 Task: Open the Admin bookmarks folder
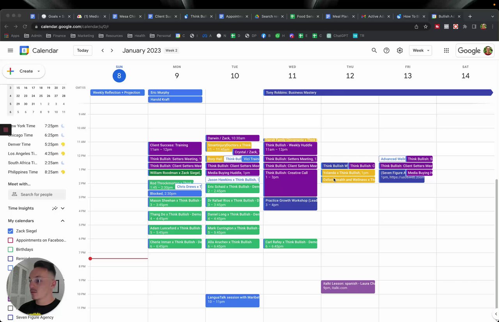click(33, 36)
